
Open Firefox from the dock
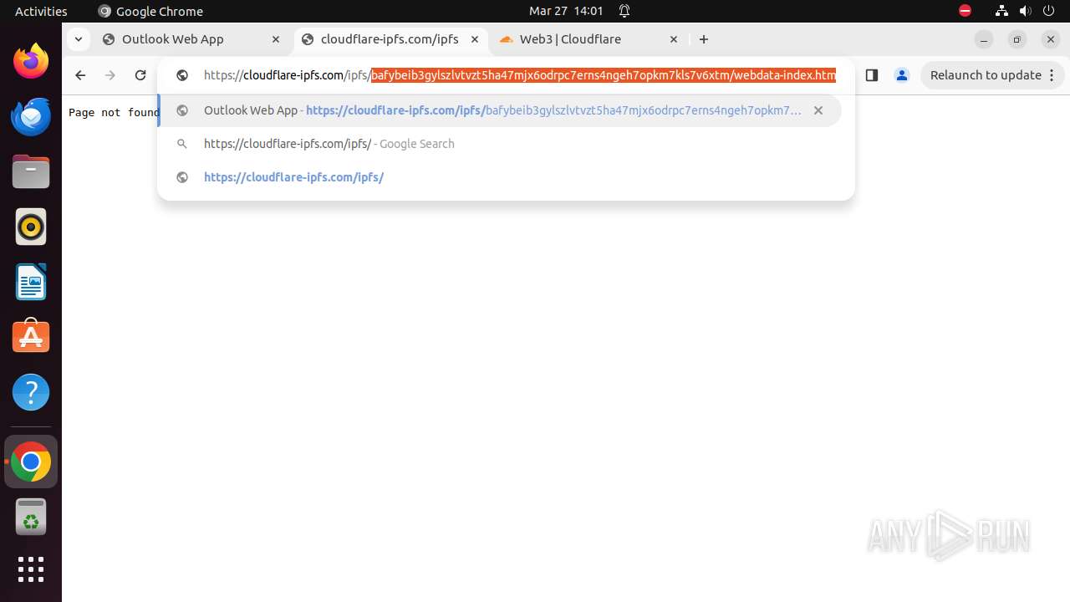coord(31,61)
